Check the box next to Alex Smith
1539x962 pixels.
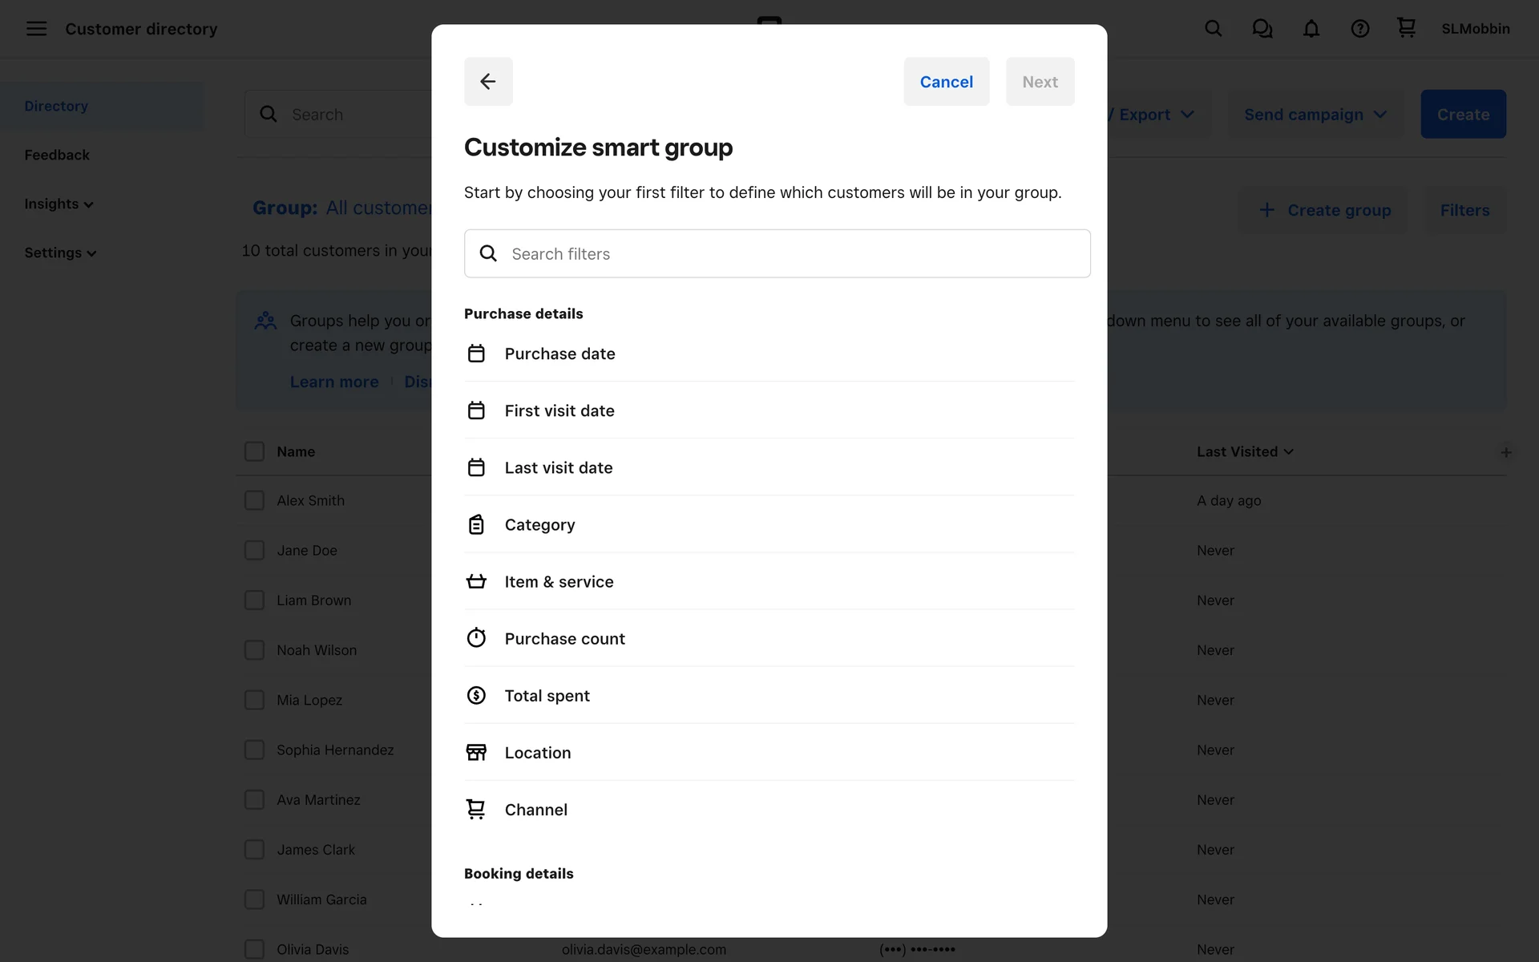click(254, 501)
